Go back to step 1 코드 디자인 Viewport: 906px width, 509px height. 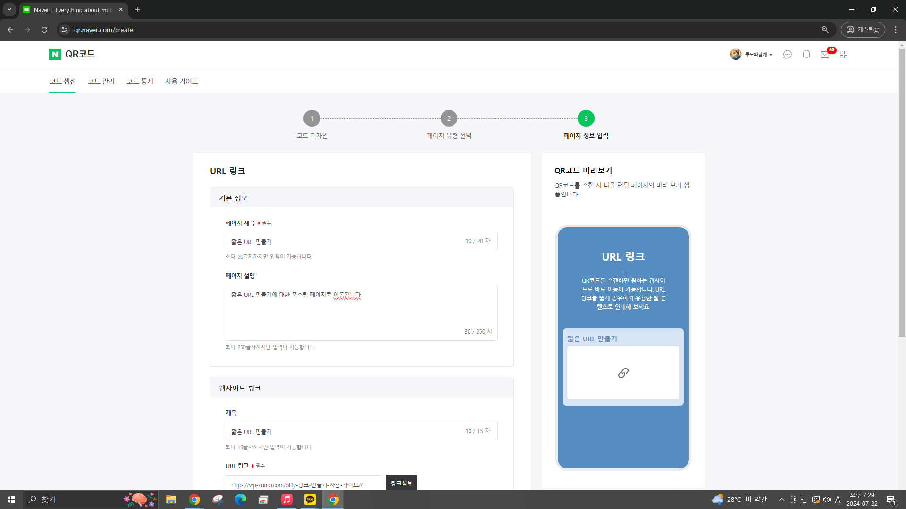click(x=311, y=118)
